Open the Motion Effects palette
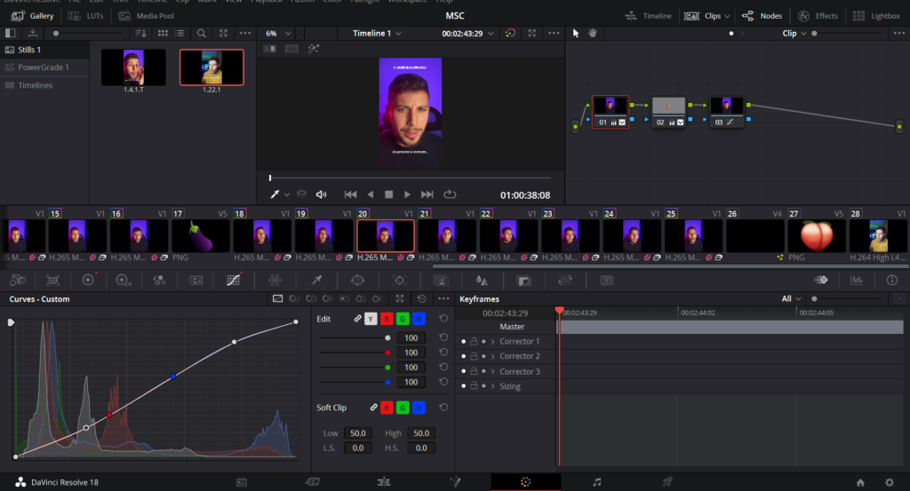Screen dimensions: 910x491 [196, 281]
